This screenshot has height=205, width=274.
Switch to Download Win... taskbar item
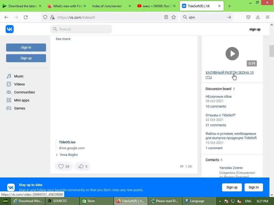pos(28,201)
